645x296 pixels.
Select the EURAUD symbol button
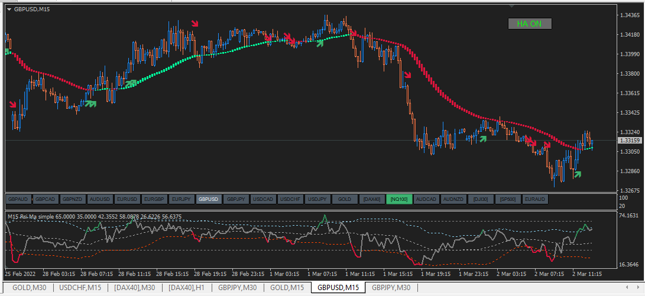coord(534,199)
